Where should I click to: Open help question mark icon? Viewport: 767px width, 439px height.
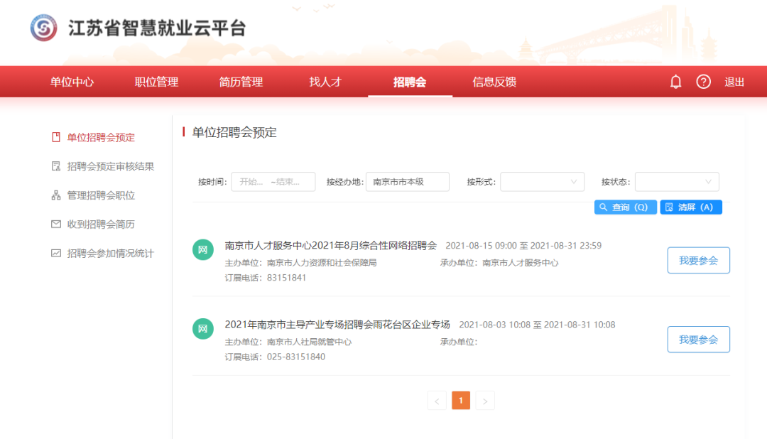pos(703,82)
